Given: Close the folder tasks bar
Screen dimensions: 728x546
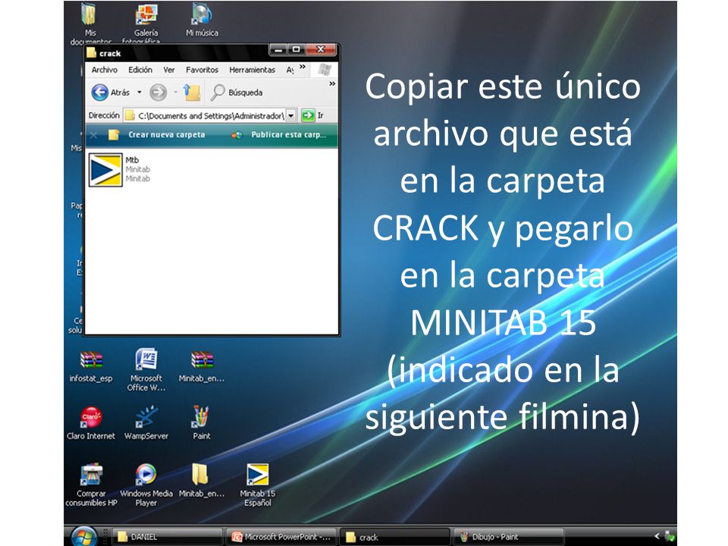Looking at the screenshot, I should click(x=94, y=135).
